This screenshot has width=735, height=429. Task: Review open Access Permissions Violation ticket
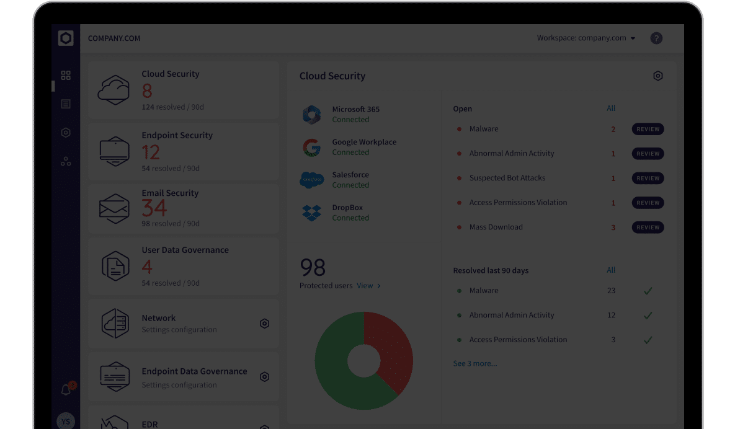(648, 203)
